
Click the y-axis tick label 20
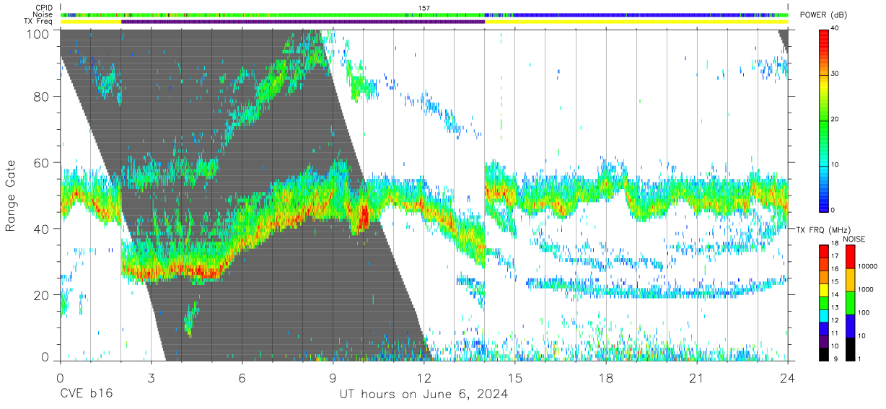pyautogui.click(x=43, y=295)
